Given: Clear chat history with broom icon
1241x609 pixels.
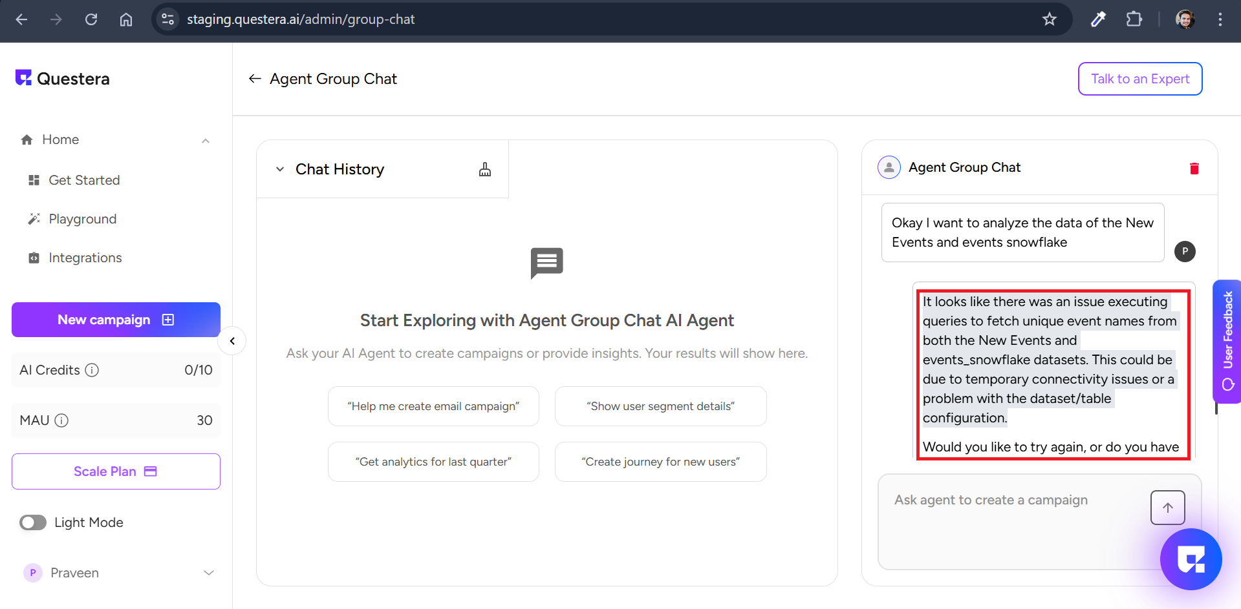Looking at the screenshot, I should pyautogui.click(x=485, y=169).
